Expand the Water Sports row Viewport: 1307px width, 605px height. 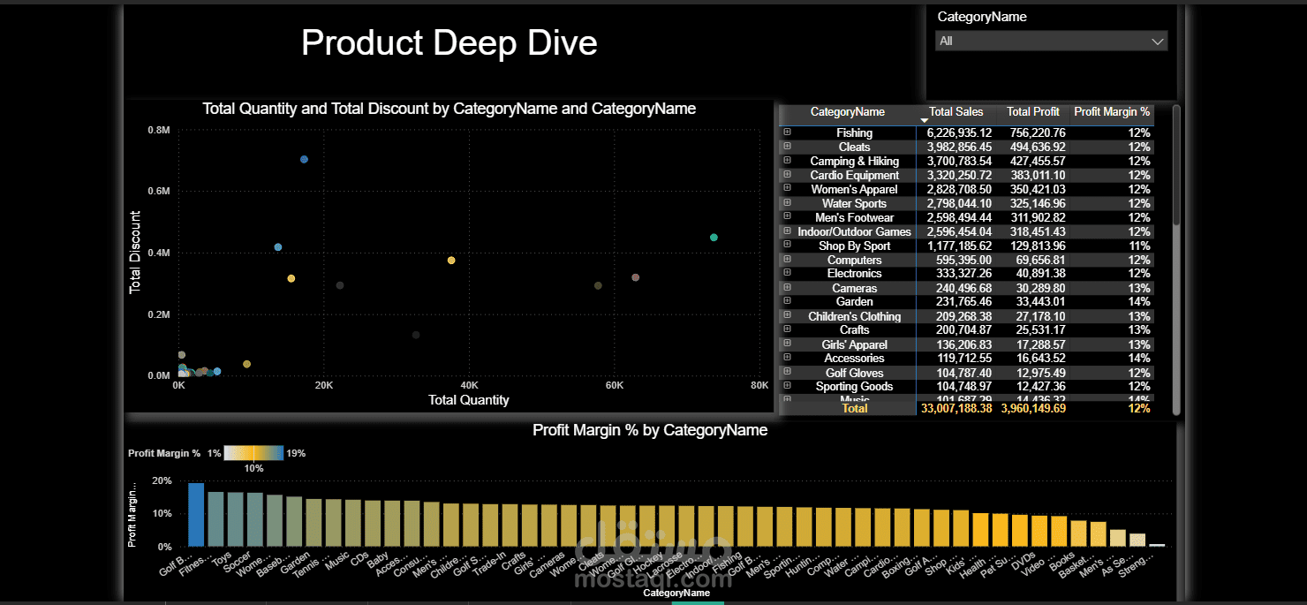[787, 203]
